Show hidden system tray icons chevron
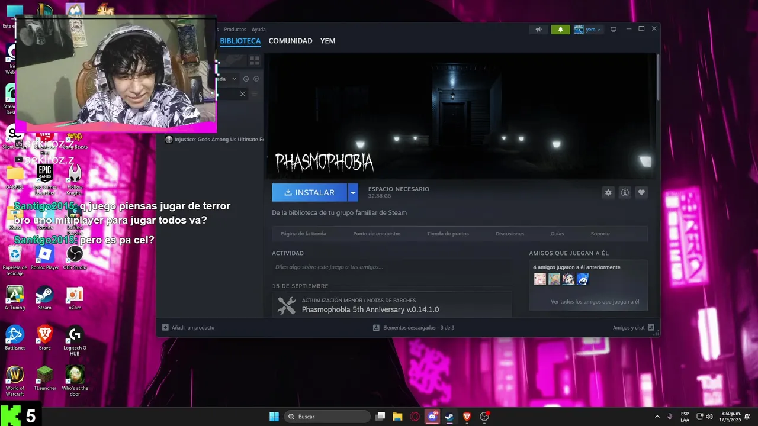 [657, 417]
